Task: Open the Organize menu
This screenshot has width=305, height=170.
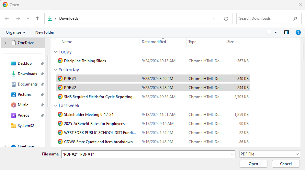Action: (x=16, y=32)
